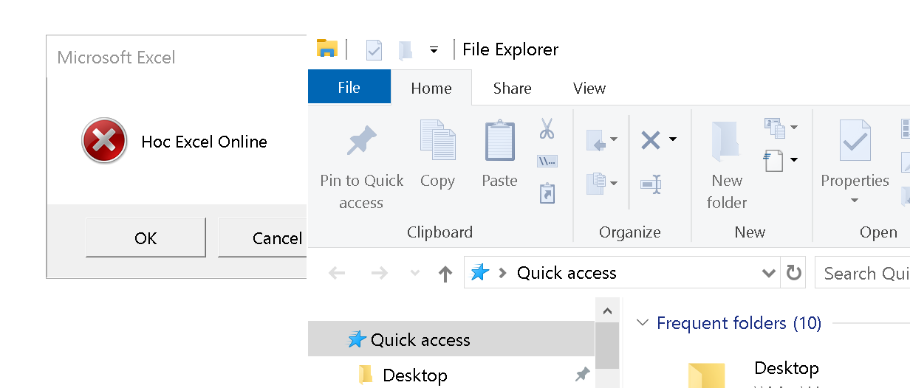Open the File tab in File Explorer
910x388 pixels.
[349, 88]
